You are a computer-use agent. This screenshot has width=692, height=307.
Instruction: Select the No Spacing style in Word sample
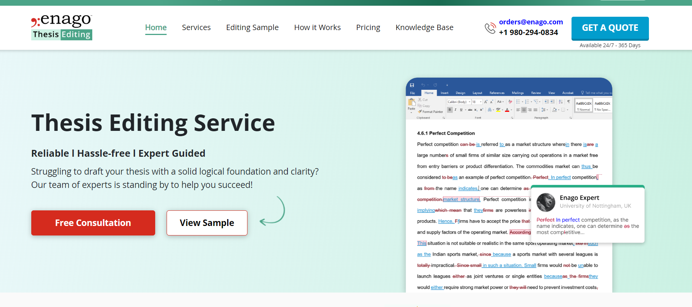(x=602, y=105)
